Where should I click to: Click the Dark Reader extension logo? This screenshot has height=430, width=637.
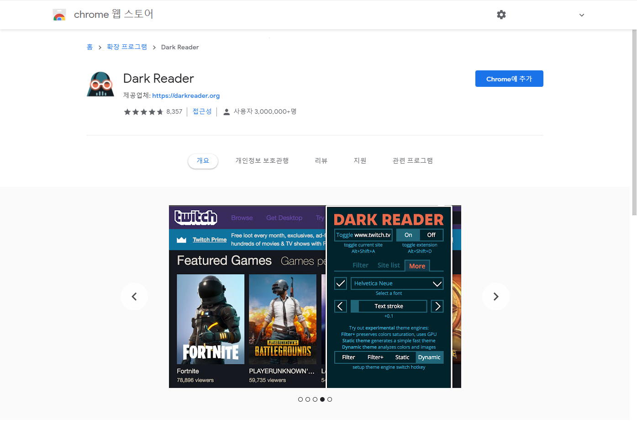click(100, 84)
